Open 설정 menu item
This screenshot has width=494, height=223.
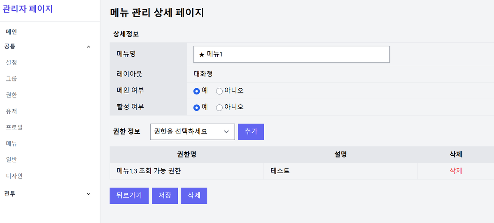[12, 62]
